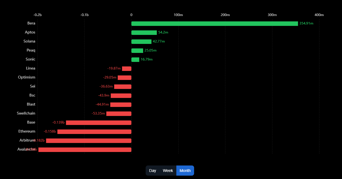Click the red Swellchain bar
342x179 pixels.
(x=119, y=114)
